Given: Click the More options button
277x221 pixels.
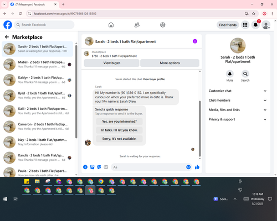Looking at the screenshot, I should 170,63.
